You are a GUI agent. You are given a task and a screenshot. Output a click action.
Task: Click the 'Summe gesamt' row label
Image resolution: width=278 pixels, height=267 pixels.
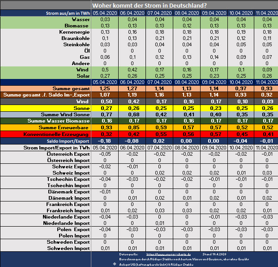(x=71, y=89)
